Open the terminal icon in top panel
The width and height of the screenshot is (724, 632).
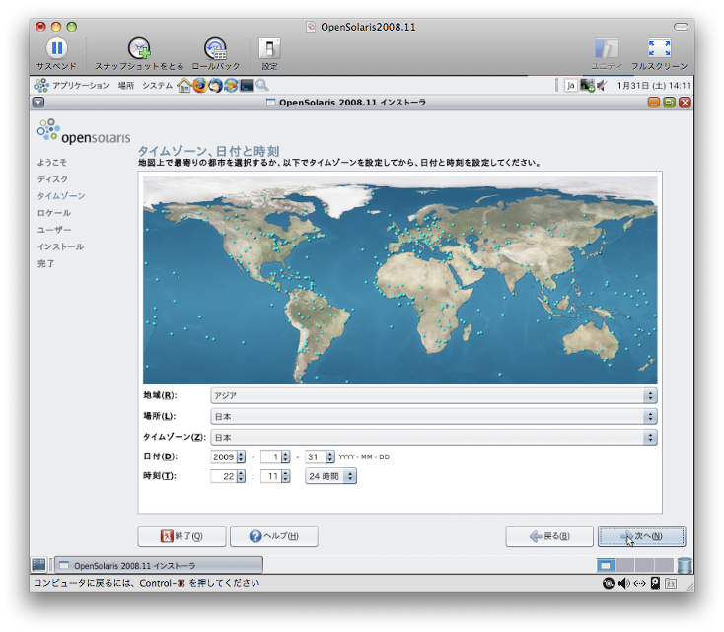click(247, 86)
